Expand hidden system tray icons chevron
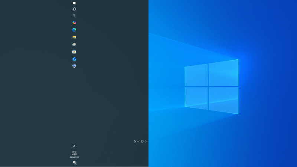Image resolution: width=297 pixels, height=167 pixels. click(x=146, y=141)
